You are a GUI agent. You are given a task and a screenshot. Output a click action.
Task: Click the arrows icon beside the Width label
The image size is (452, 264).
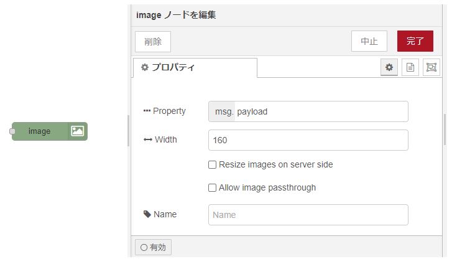[x=147, y=140]
